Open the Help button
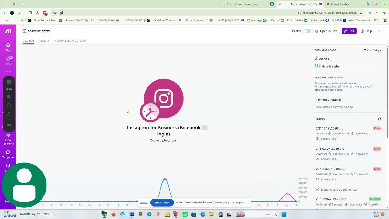Screen dimensions: 389x219 click(x=366, y=31)
